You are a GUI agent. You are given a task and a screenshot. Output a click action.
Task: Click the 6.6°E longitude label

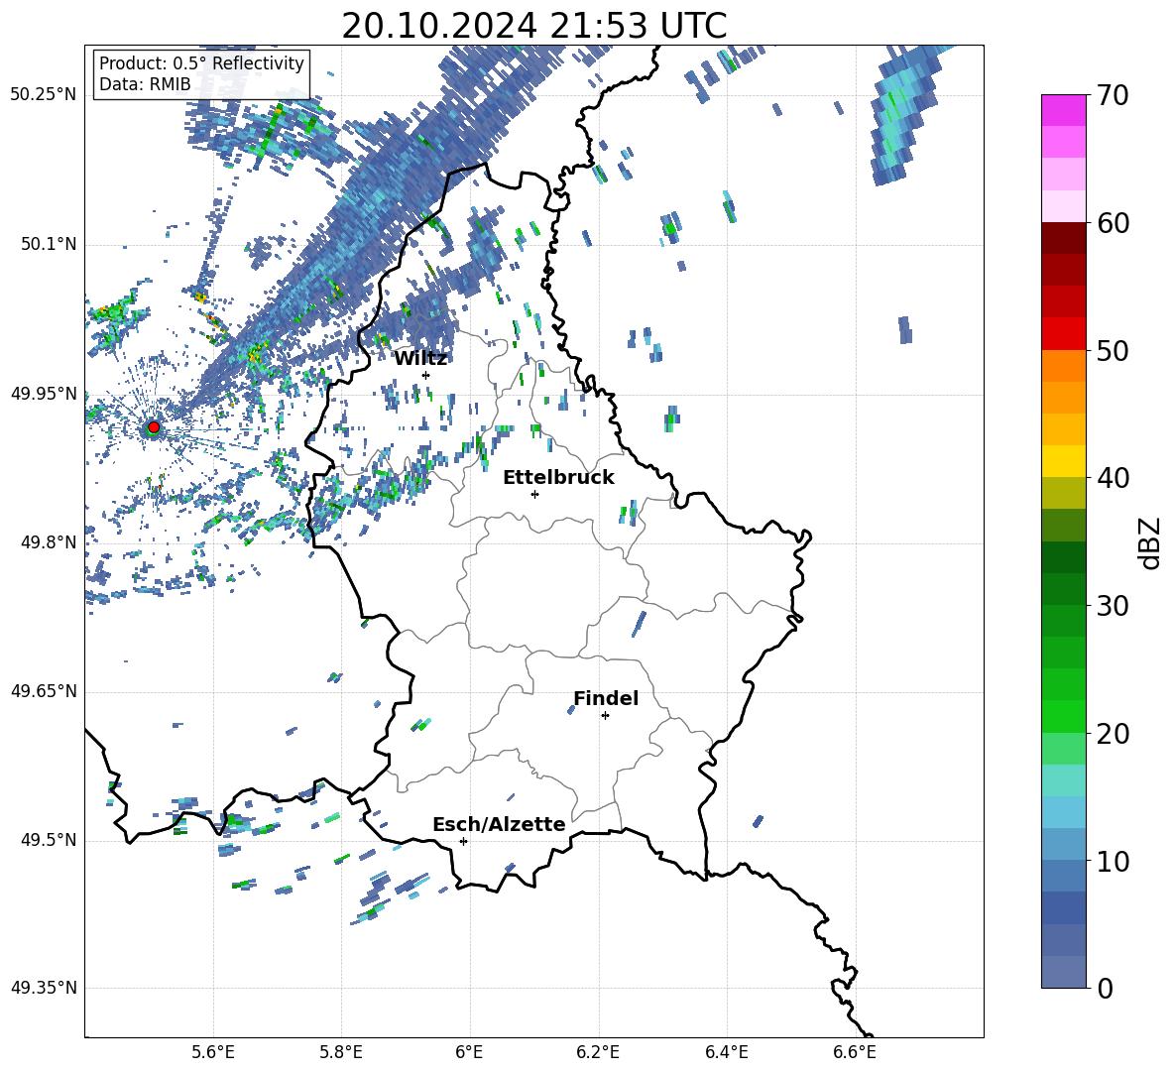click(855, 1052)
